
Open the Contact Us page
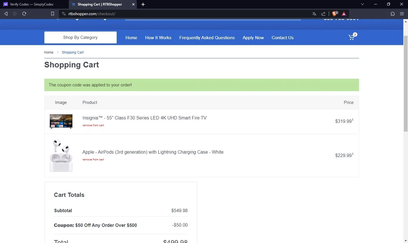pyautogui.click(x=282, y=38)
